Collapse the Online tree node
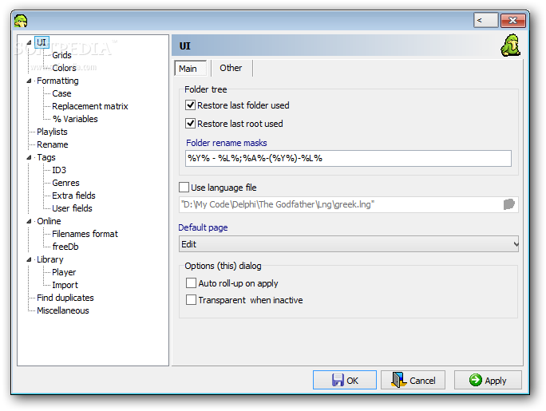 coord(30,221)
